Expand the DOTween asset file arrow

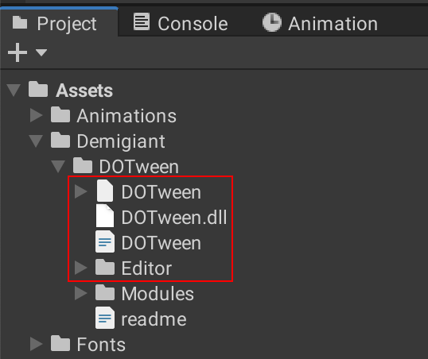click(81, 191)
